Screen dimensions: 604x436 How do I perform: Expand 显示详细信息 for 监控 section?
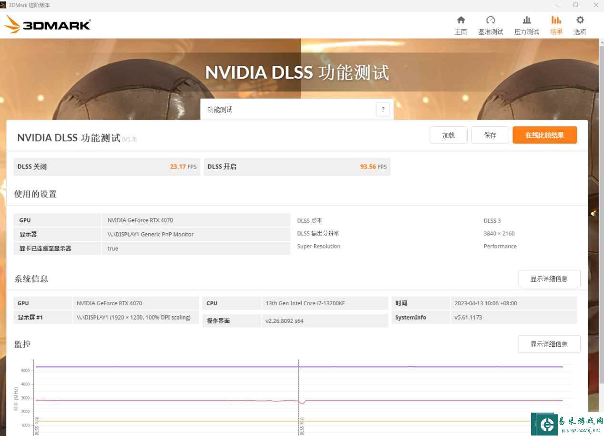[x=549, y=344]
